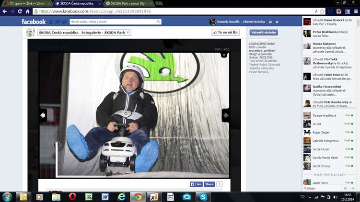The height and width of the screenshot is (202, 360).
Task: Open chat with Roger Ziegler
Action: click(x=328, y=133)
